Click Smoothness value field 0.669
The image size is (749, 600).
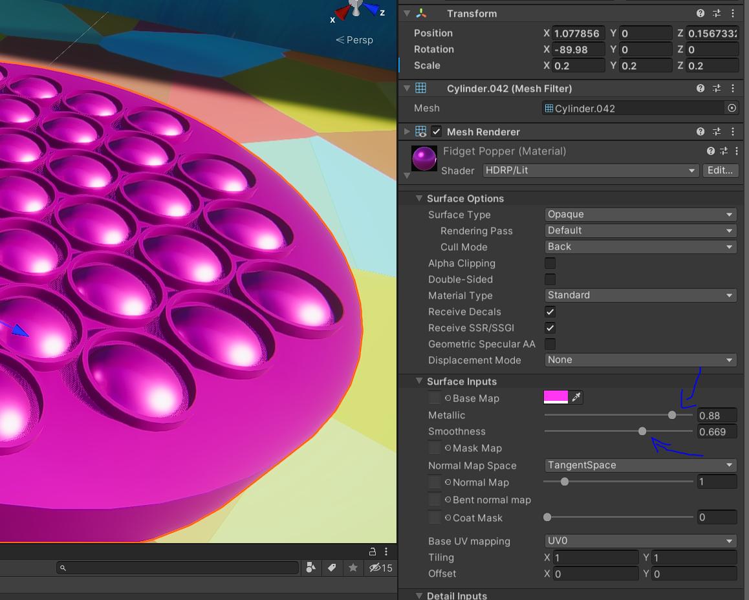coord(717,431)
